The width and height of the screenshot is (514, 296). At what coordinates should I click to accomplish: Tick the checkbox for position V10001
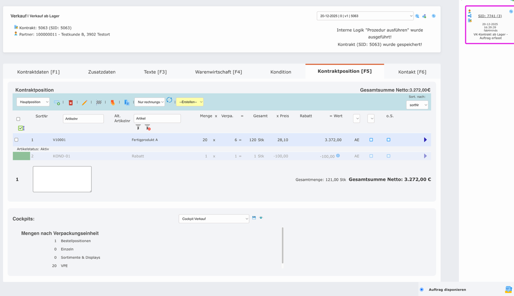(x=17, y=140)
